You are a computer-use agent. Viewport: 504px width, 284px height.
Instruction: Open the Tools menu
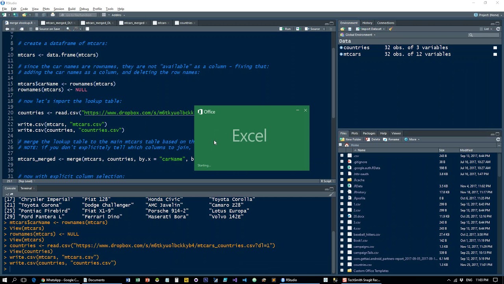click(x=109, y=9)
